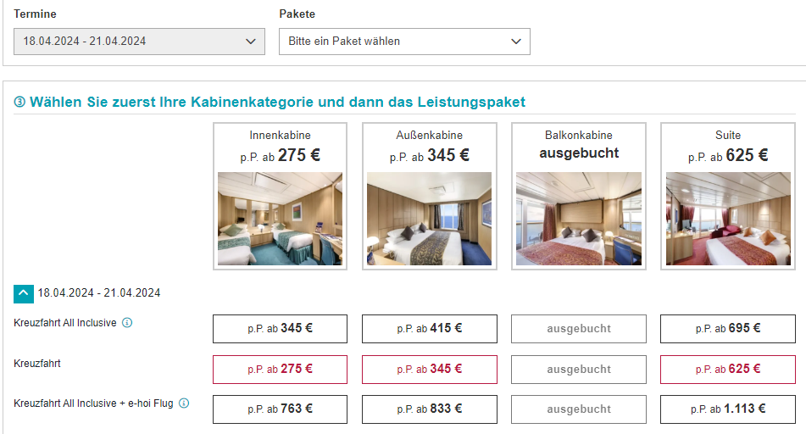Pick All Inclusive Innenkabine for 345 €
This screenshot has height=434, width=806.
pyautogui.click(x=281, y=329)
